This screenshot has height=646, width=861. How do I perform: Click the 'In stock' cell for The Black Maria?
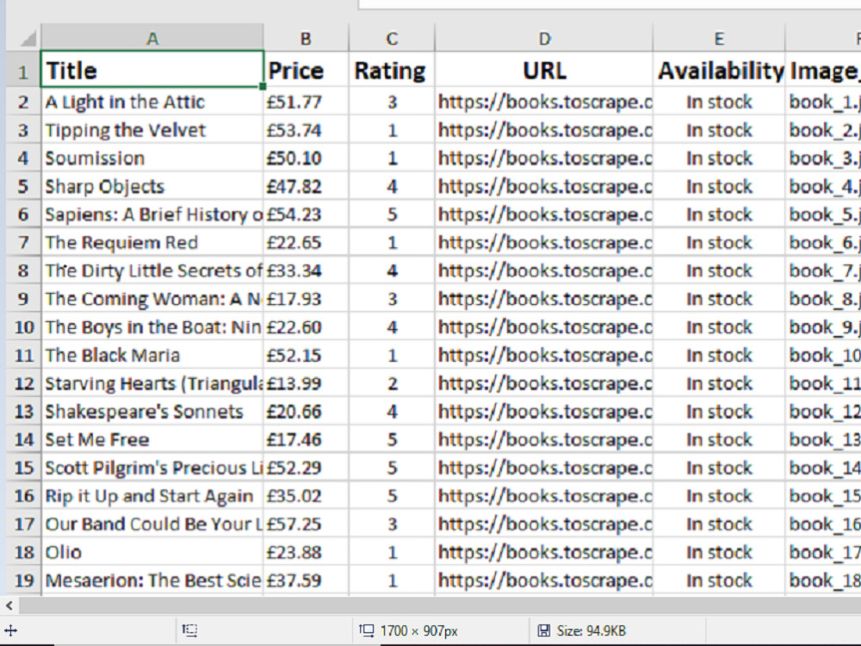719,355
